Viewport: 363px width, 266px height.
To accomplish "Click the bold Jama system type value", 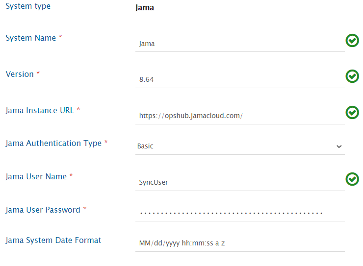I will (x=144, y=8).
